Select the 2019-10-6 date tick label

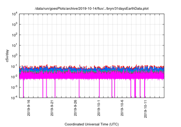pos(122,109)
